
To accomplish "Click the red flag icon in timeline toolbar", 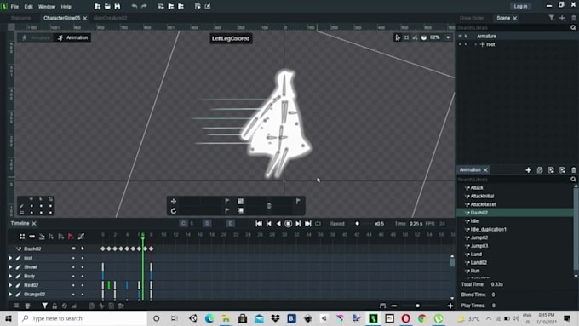I will pyautogui.click(x=71, y=237).
